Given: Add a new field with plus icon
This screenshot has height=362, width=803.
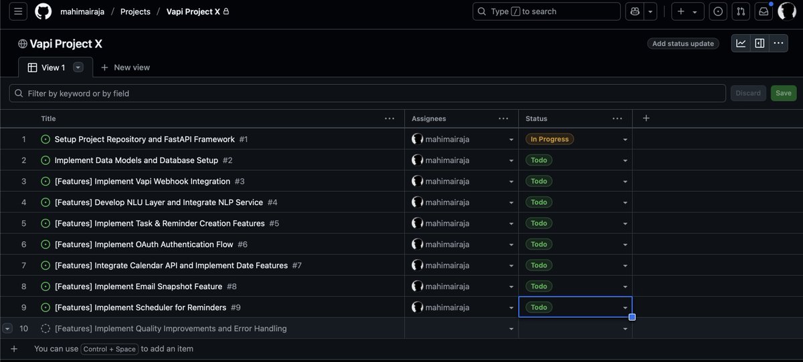Looking at the screenshot, I should pos(646,118).
